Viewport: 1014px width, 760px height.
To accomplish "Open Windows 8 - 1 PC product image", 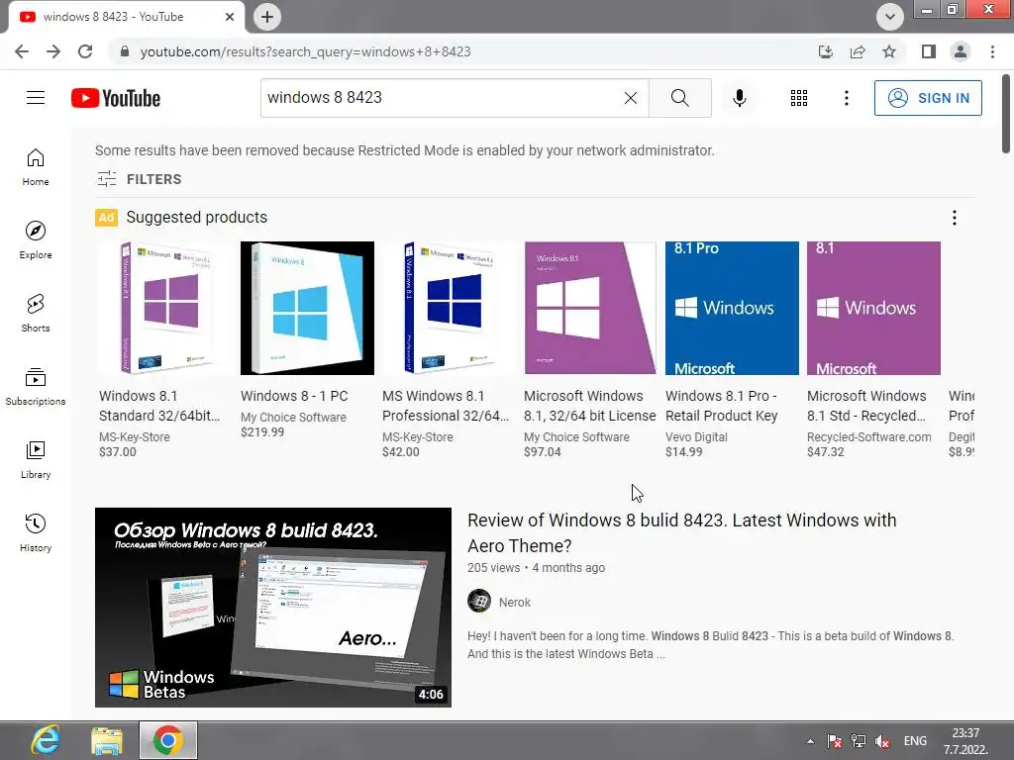I will (307, 309).
